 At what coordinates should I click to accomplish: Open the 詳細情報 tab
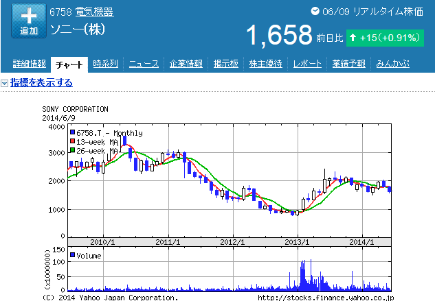point(30,64)
